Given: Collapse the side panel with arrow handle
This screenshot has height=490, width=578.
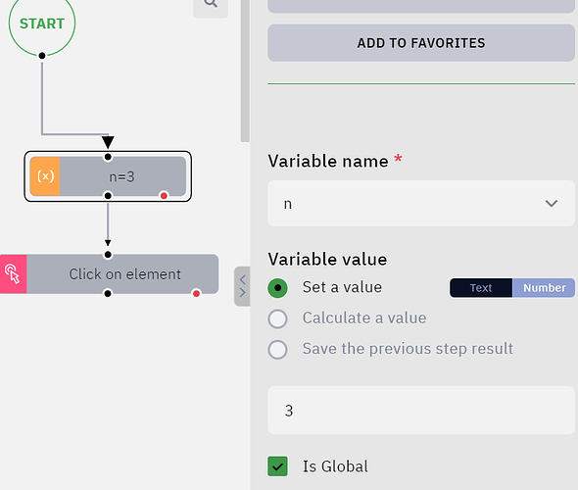Looking at the screenshot, I should [x=242, y=286].
